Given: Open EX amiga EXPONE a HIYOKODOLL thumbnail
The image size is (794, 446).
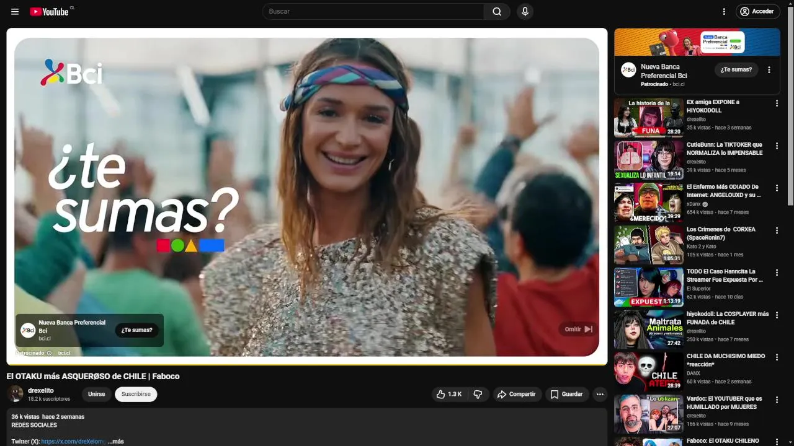Looking at the screenshot, I should point(648,117).
